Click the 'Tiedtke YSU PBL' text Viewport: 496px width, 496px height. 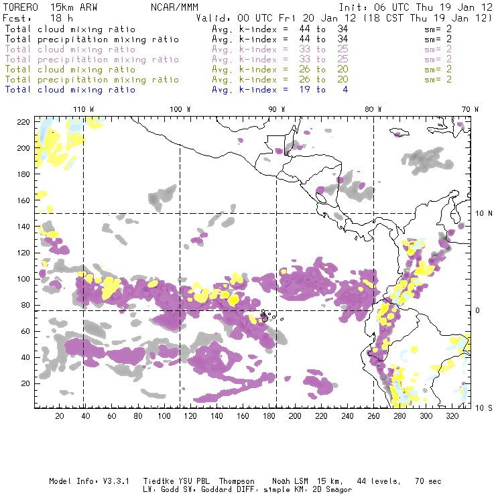[176, 481]
